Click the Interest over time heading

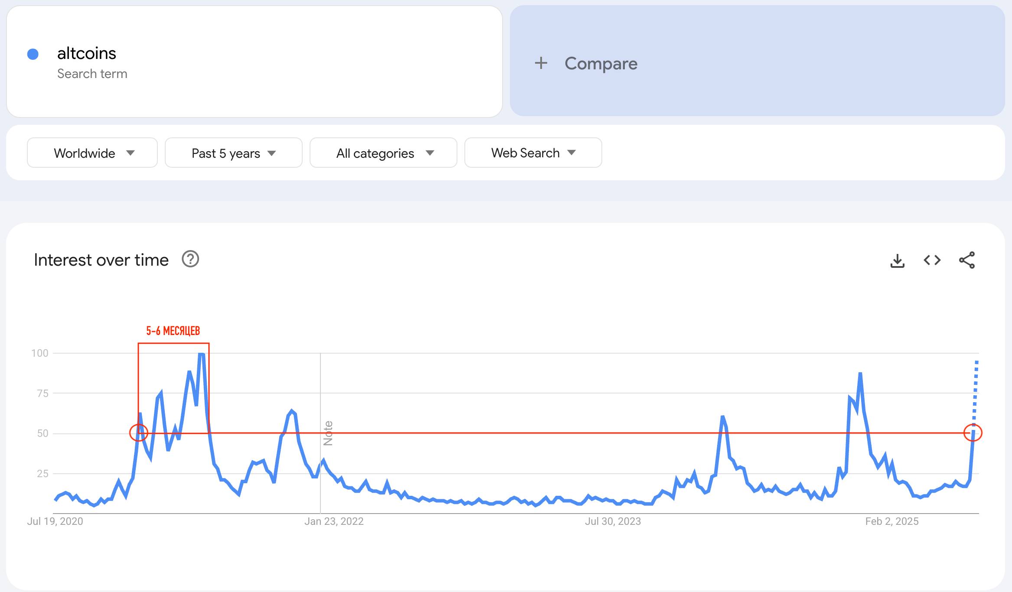point(101,260)
